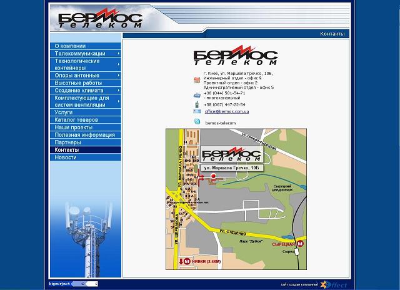This screenshot has height=290, width=400.
Task: Click the mobile number +38 (067) 447-22-54
Action: click(224, 104)
